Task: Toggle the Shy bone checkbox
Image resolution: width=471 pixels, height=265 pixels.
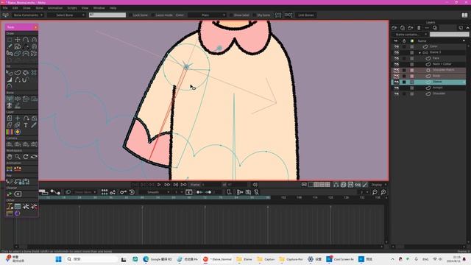Action: (x=255, y=15)
